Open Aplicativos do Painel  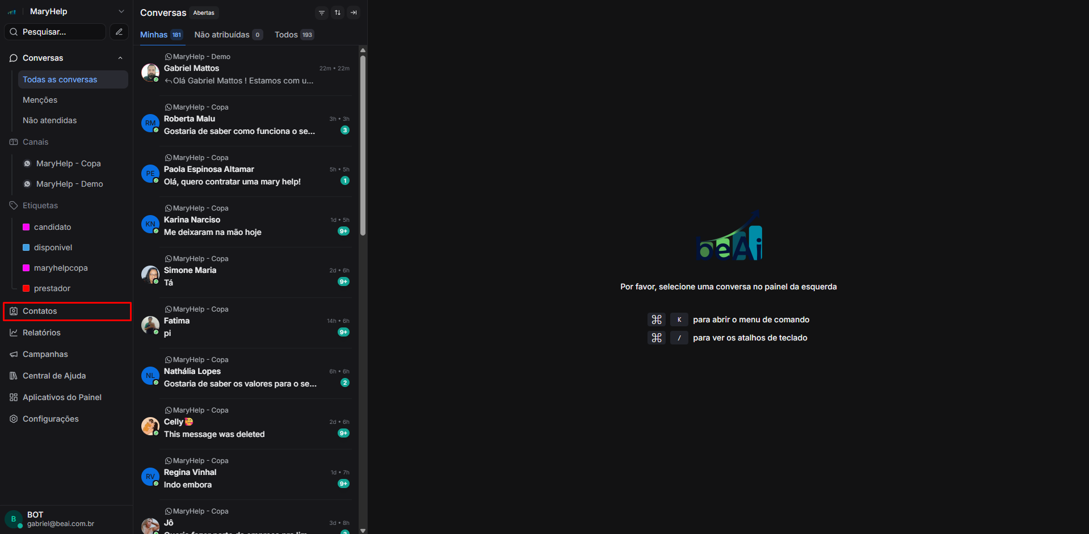click(x=62, y=397)
